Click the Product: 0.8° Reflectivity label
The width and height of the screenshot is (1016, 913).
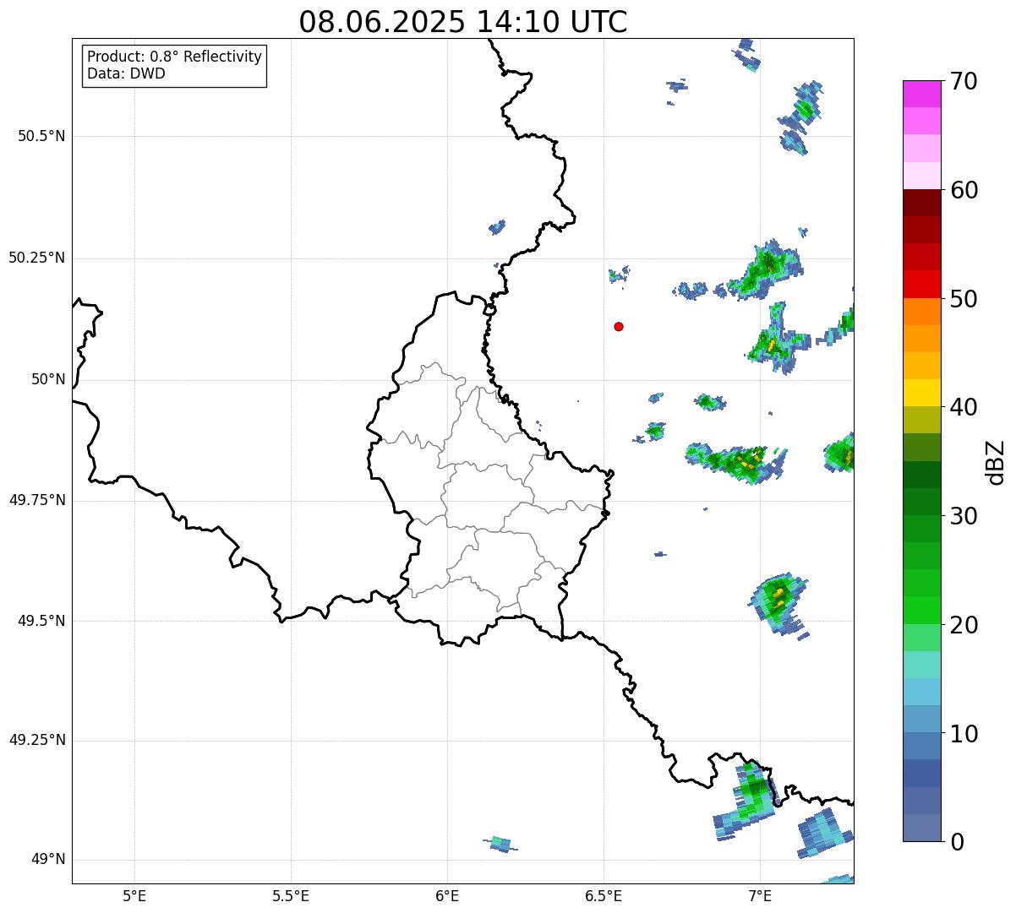point(175,57)
